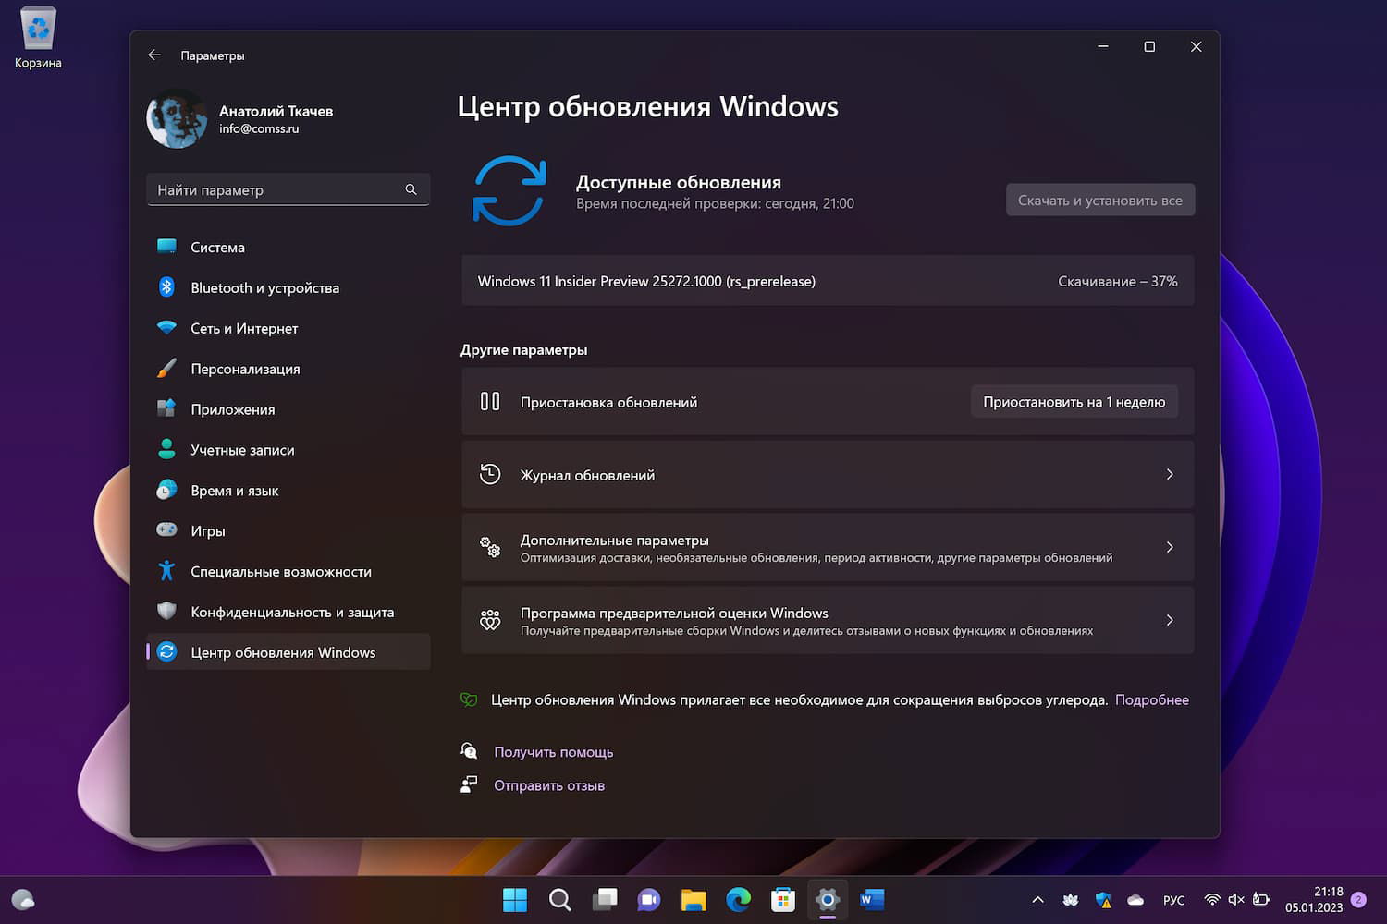
Task: Expand Программа предварительной оценки Windows
Action: tap(1169, 620)
